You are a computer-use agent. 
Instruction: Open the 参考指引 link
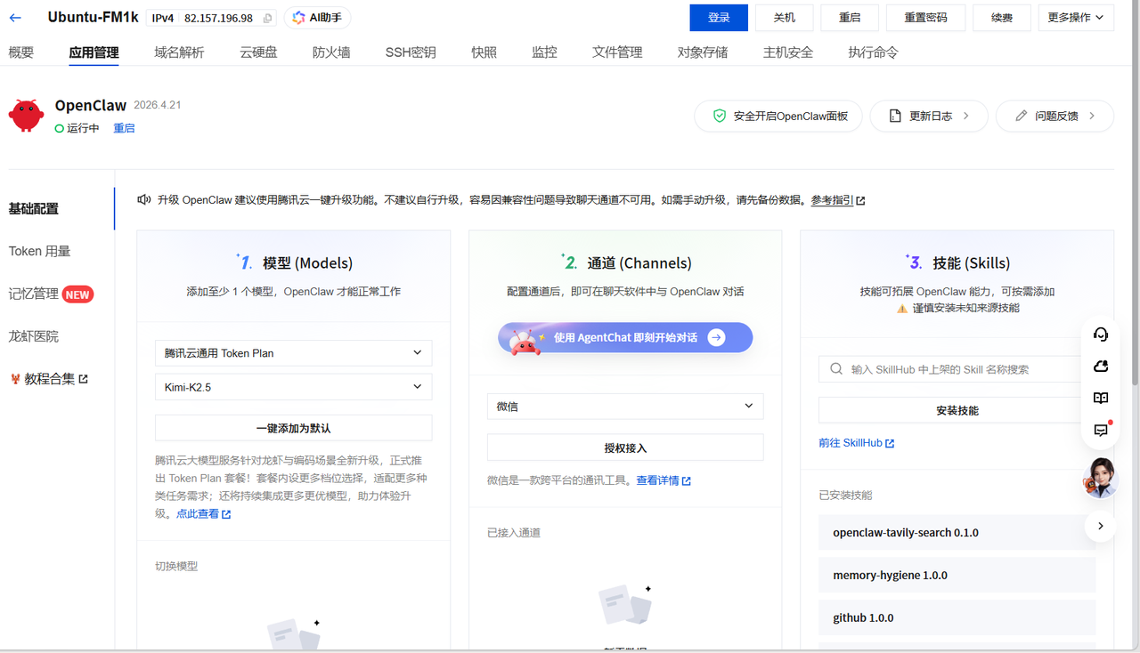pos(832,200)
